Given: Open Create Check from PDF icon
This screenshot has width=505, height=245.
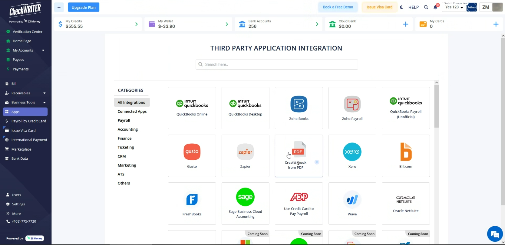Looking at the screenshot, I should point(299,149).
